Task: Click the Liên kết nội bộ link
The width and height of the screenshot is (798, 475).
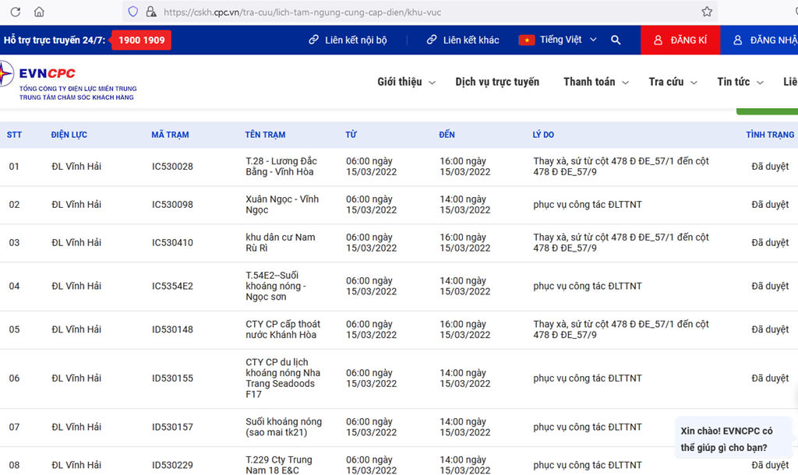Action: click(348, 40)
